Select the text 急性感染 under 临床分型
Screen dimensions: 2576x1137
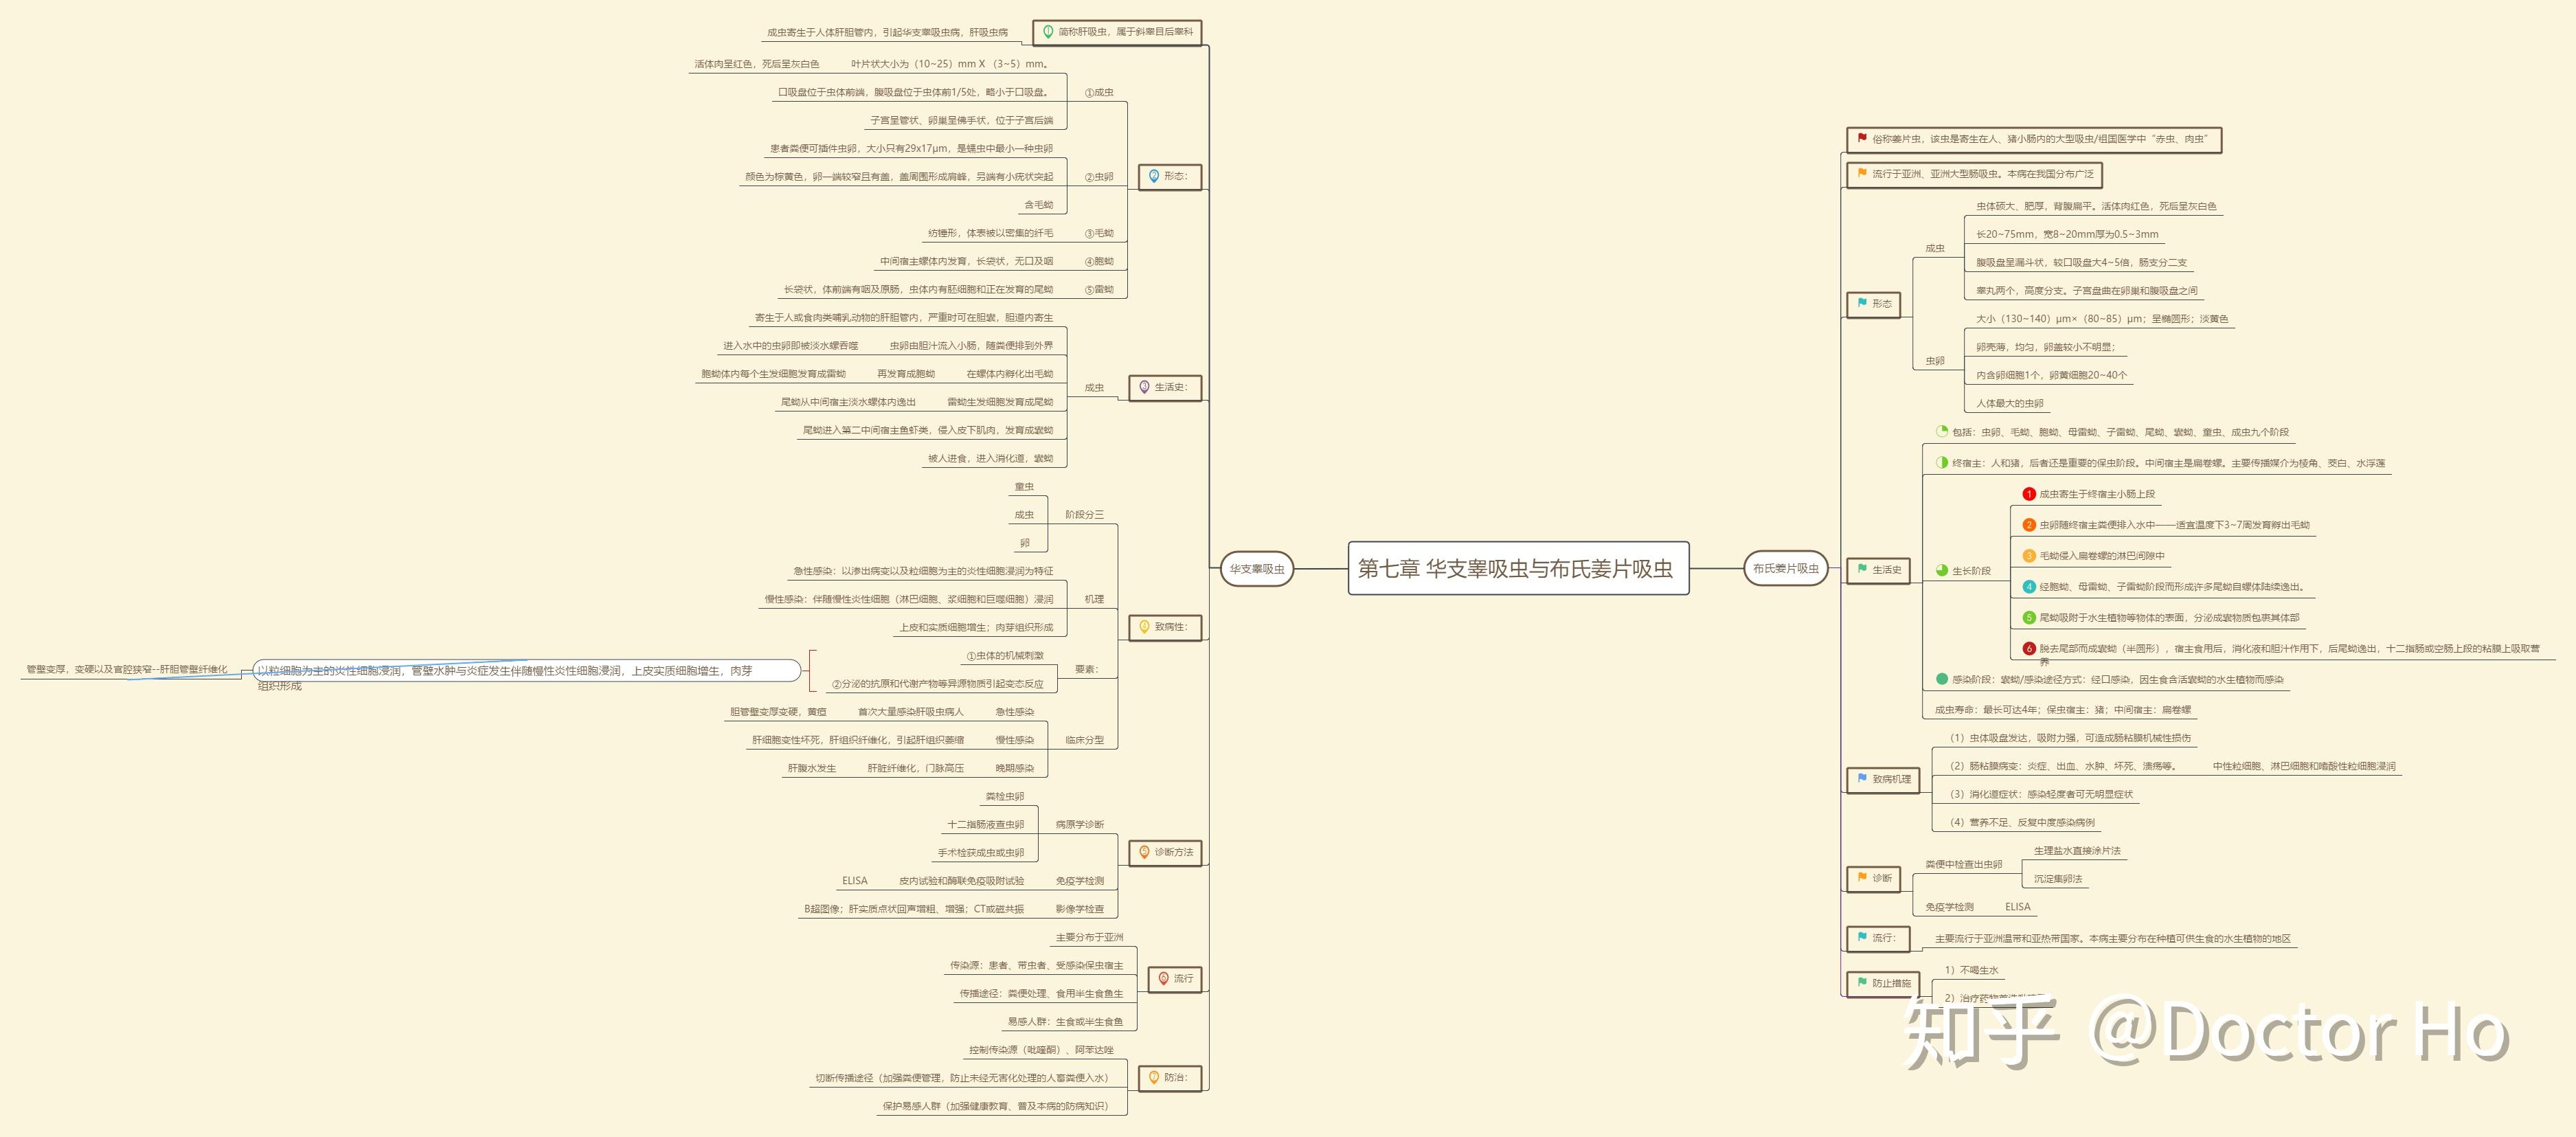(1015, 712)
